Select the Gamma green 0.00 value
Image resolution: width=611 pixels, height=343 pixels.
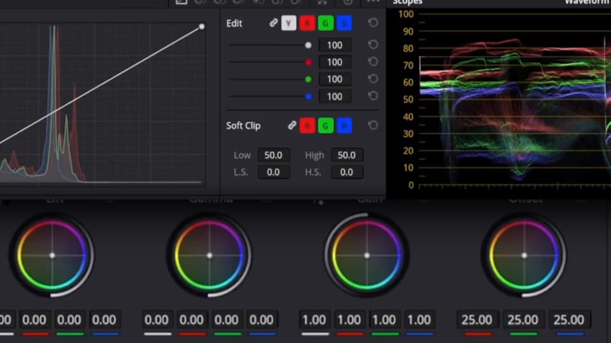[227, 320]
